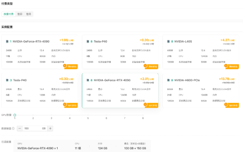Click the ¥13.78 price on H800-PCIe card
The width and height of the screenshot is (243, 152).
227,79
